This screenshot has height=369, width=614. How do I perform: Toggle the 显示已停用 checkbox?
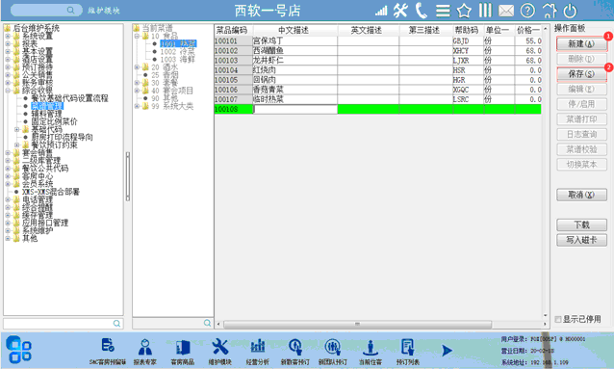point(558,319)
